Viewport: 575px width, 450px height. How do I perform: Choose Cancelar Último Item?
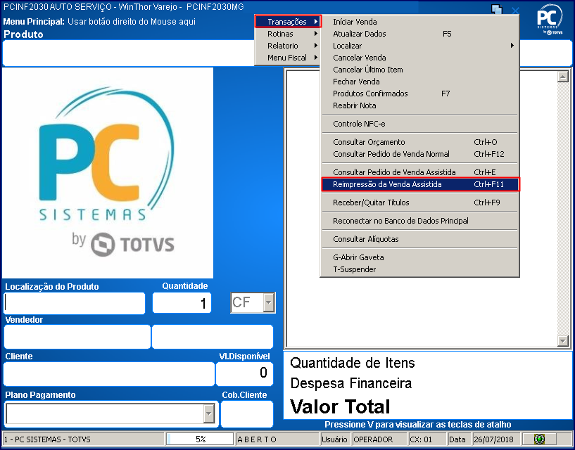point(419,70)
